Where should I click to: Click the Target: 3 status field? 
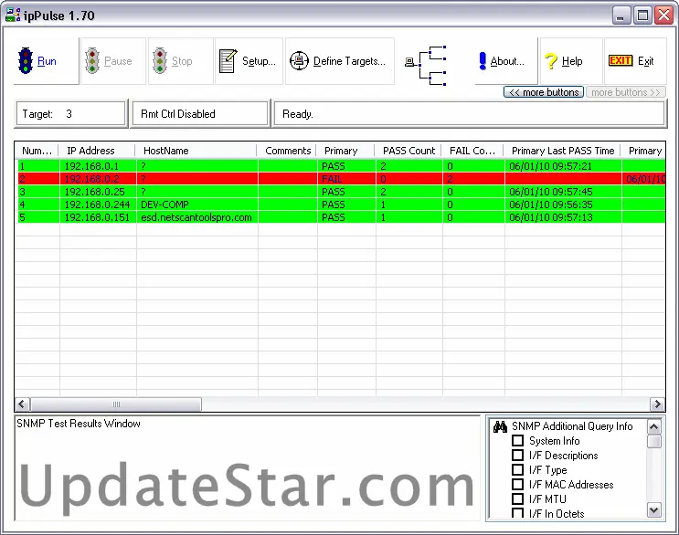[70, 114]
